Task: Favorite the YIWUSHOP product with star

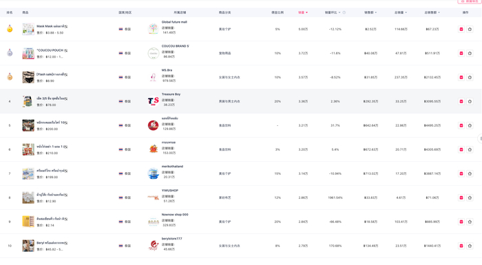Action: pos(470,198)
